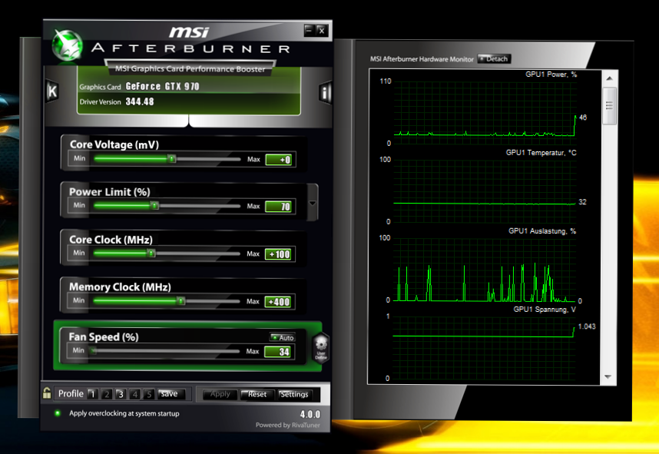Expand the Power Limit options arrow
The width and height of the screenshot is (659, 454).
point(313,203)
